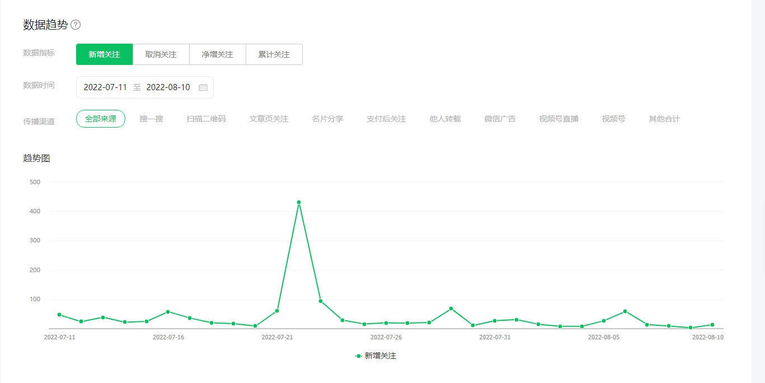Click the start date 2022-07-11 field
The width and height of the screenshot is (765, 383).
105,87
